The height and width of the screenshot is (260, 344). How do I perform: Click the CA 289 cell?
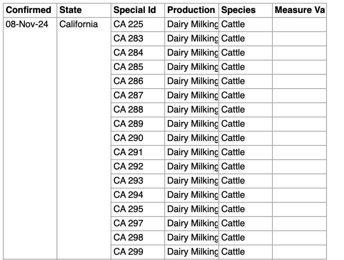(x=128, y=124)
